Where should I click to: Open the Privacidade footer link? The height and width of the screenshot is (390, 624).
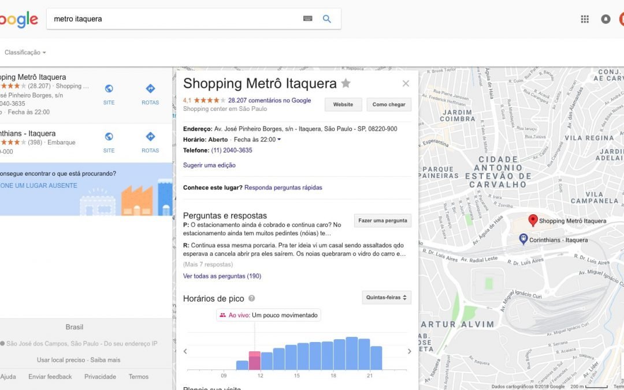point(101,377)
